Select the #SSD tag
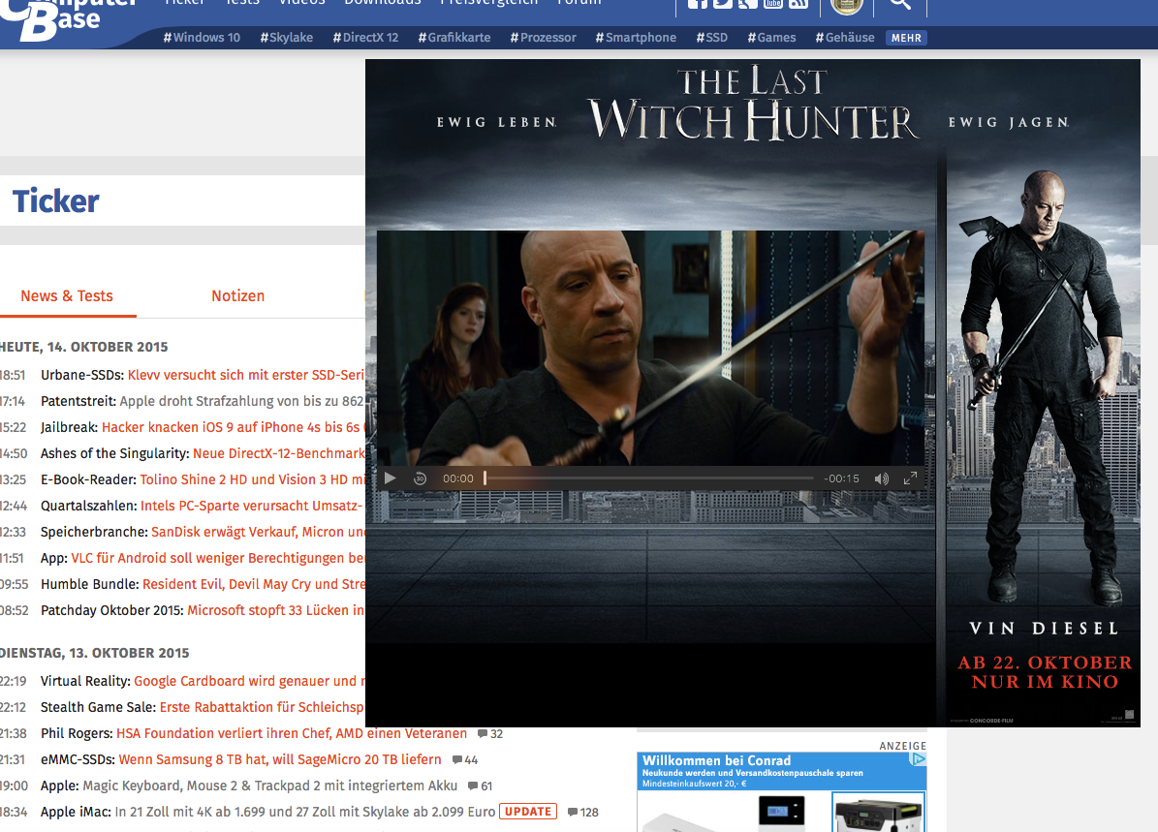This screenshot has width=1158, height=832. 712,38
